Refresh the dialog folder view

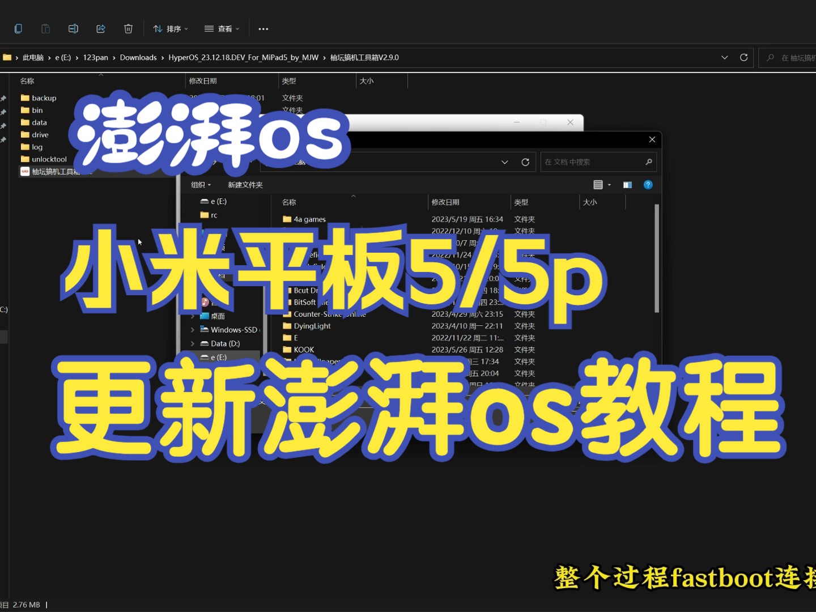525,161
